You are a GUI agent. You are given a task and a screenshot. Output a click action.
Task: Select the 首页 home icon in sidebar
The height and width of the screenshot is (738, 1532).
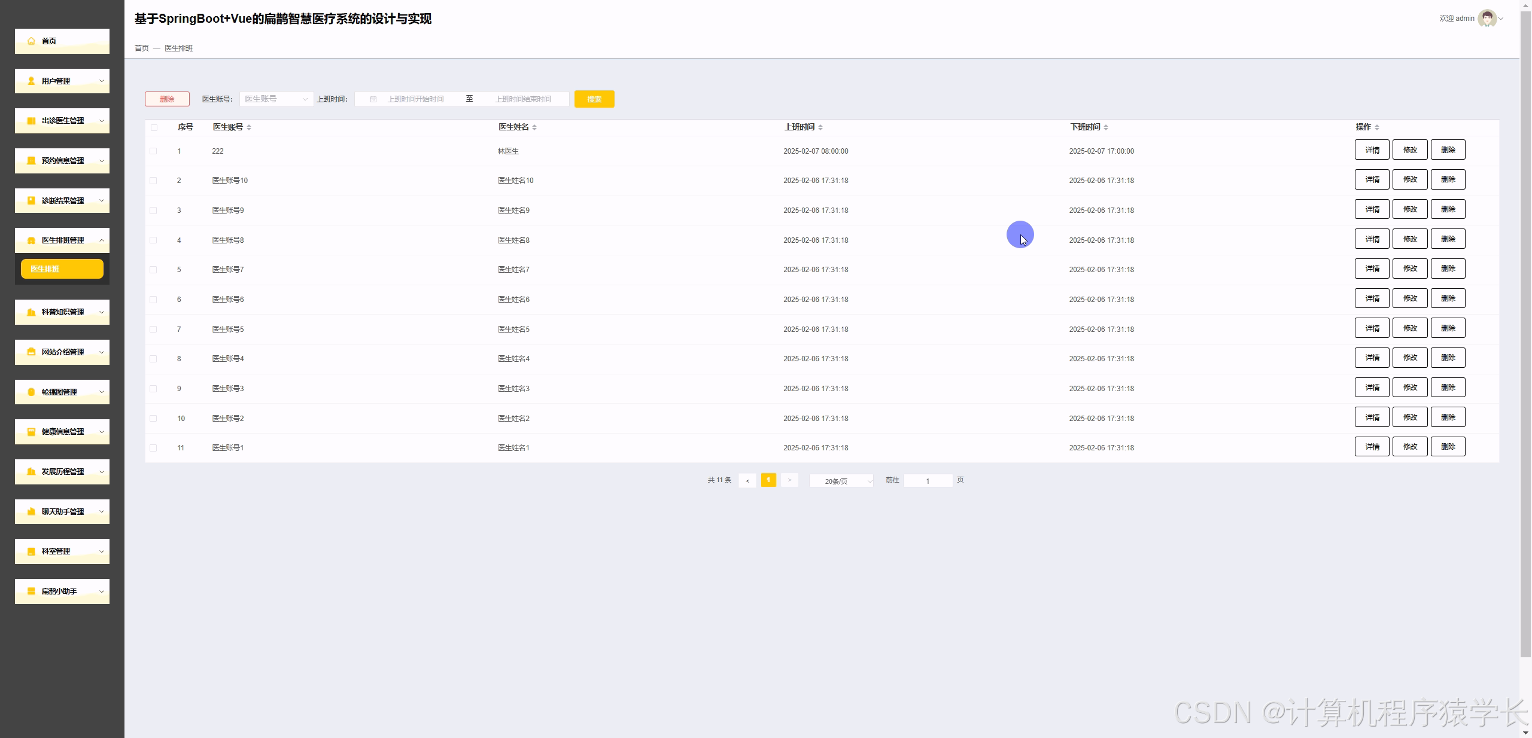coord(30,41)
